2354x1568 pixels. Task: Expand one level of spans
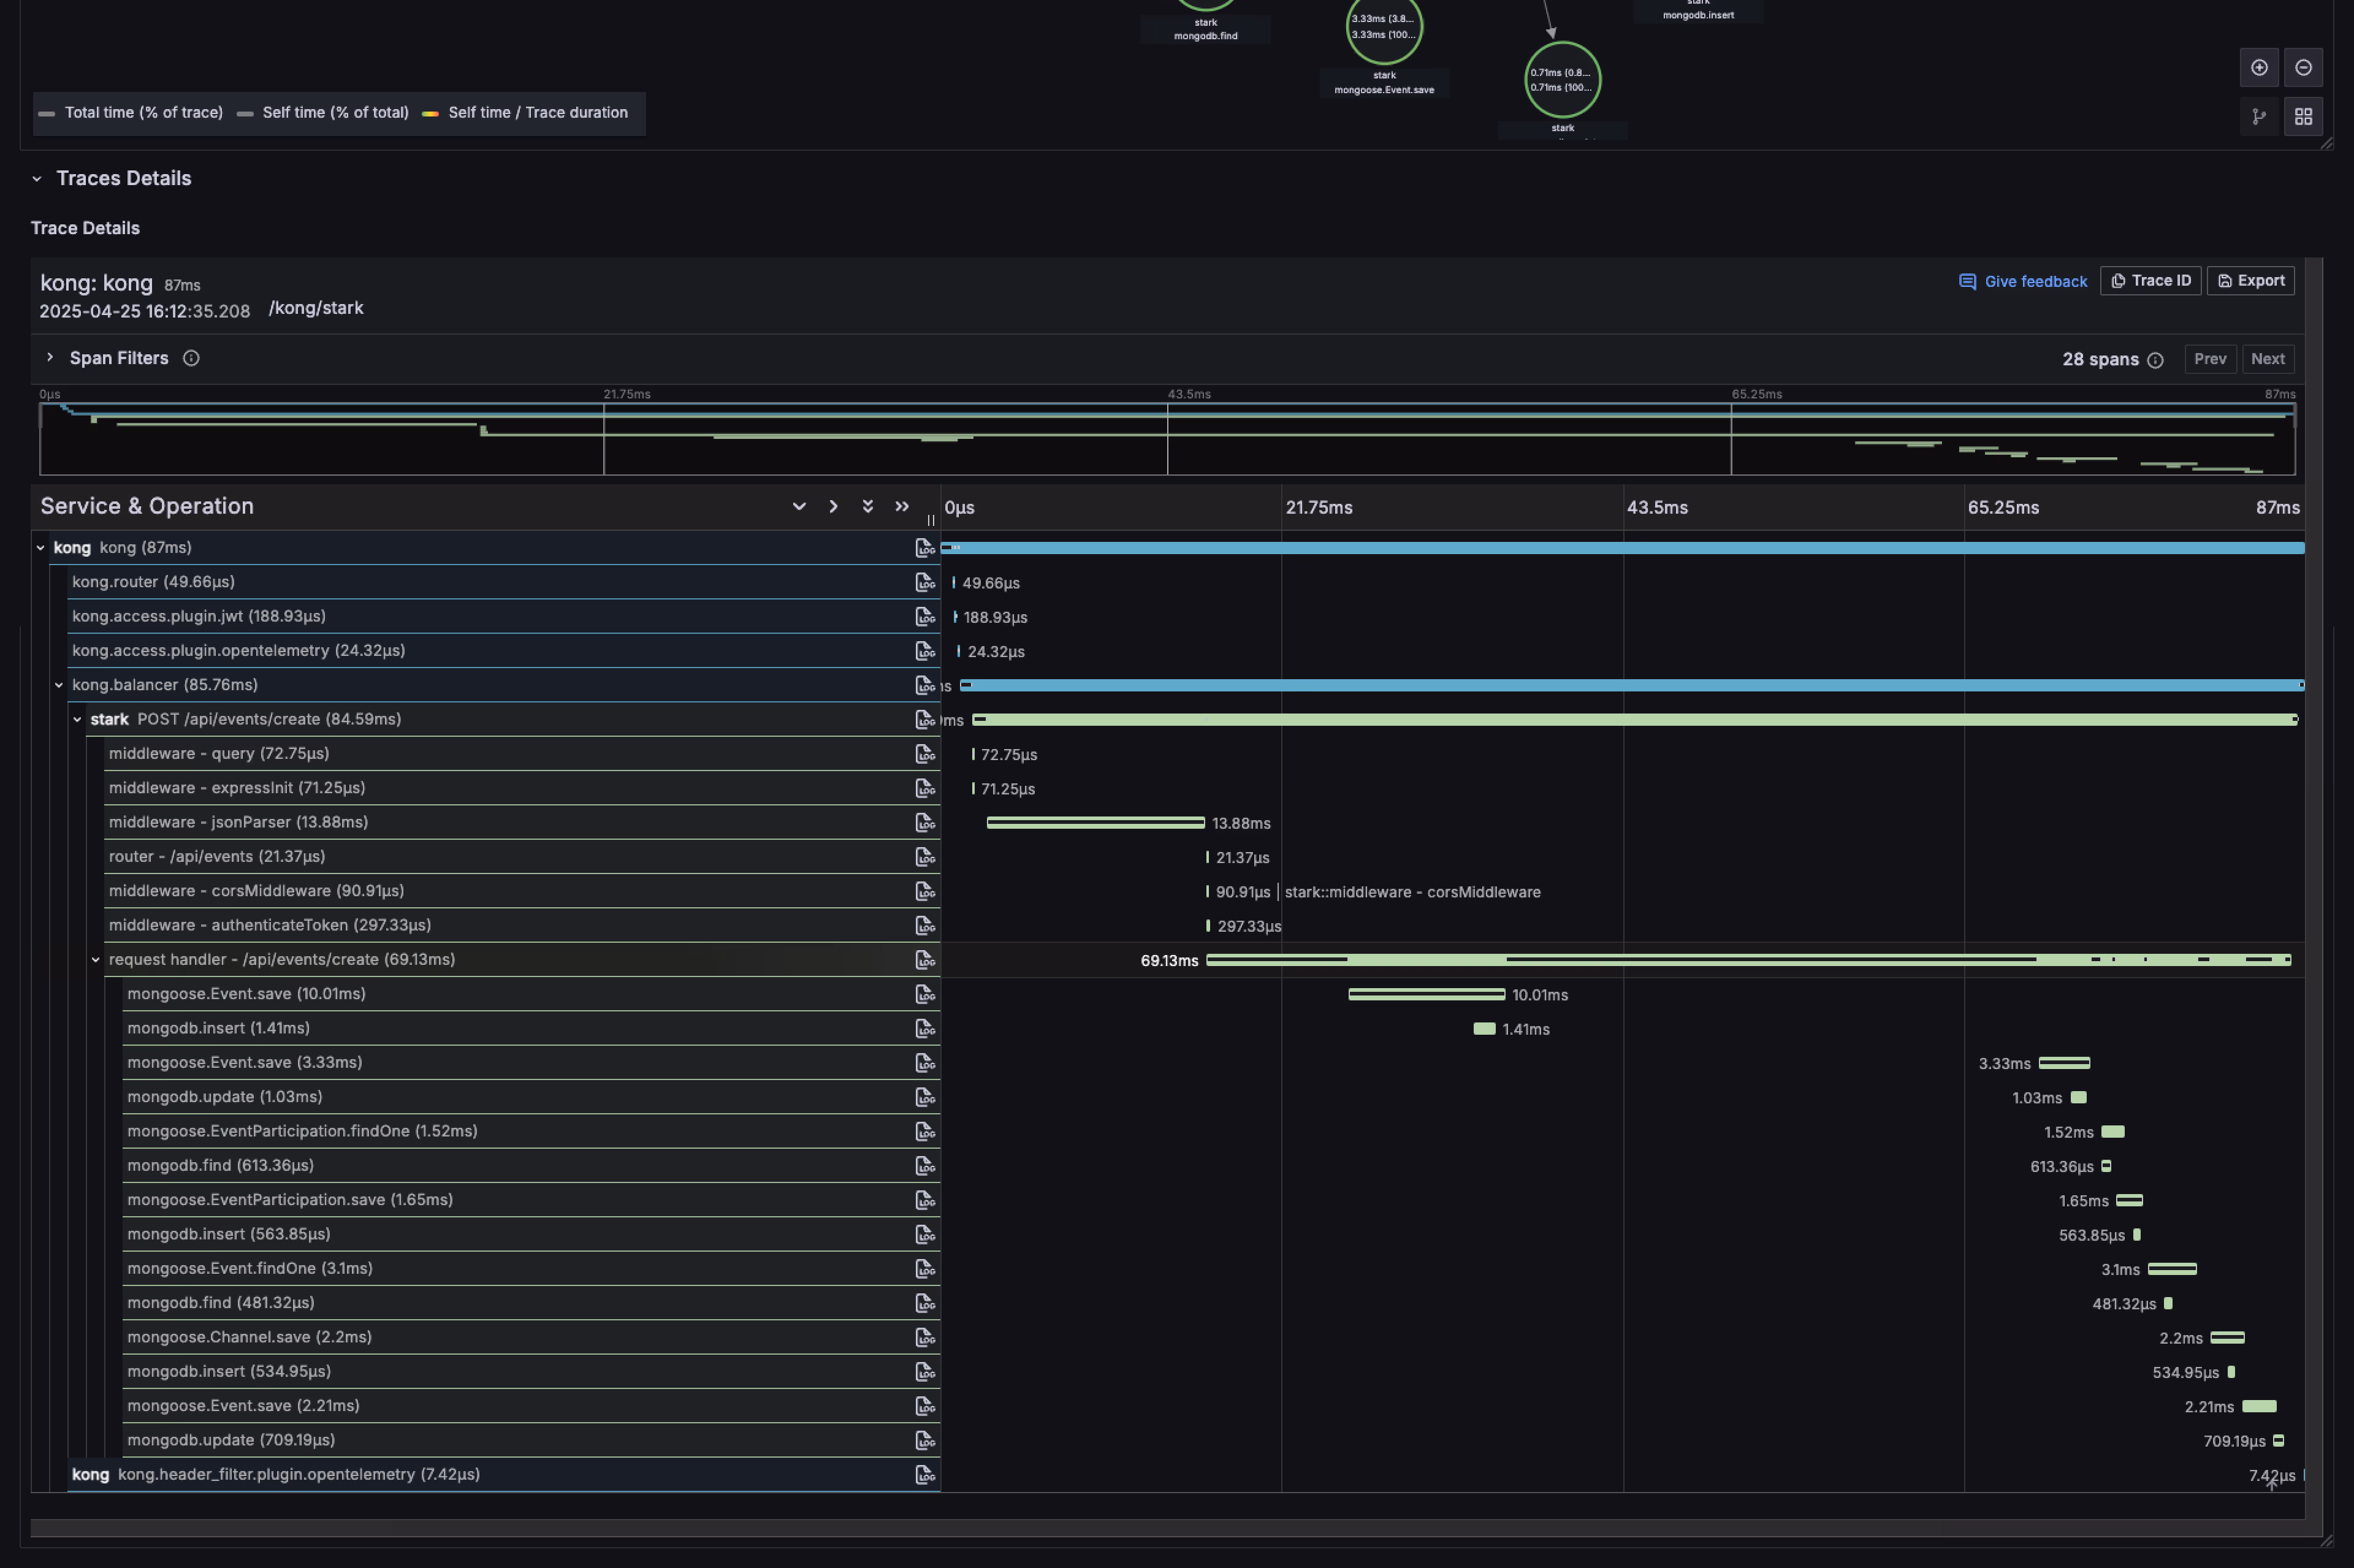click(x=799, y=506)
